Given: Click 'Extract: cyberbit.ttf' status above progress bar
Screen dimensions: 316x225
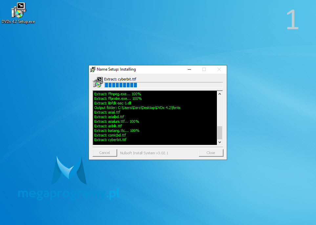Looking at the screenshot, I should pos(120,79).
